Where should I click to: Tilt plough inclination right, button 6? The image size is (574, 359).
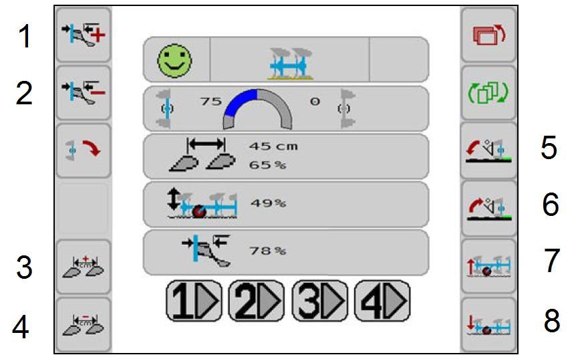[x=488, y=209]
